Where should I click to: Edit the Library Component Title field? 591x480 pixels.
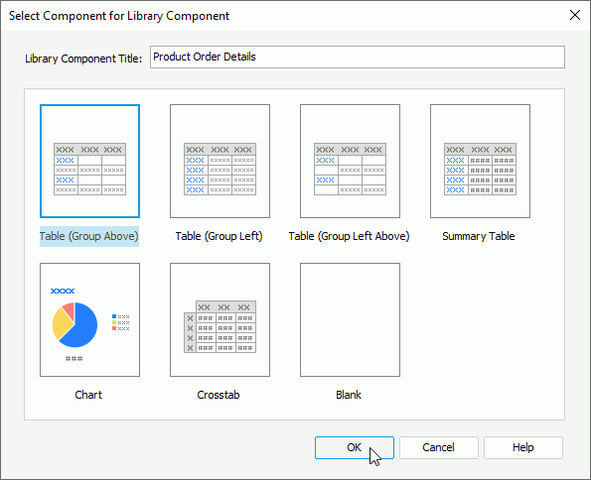(358, 57)
